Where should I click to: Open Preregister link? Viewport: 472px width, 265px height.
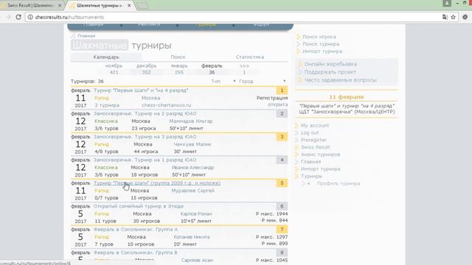tap(313, 140)
